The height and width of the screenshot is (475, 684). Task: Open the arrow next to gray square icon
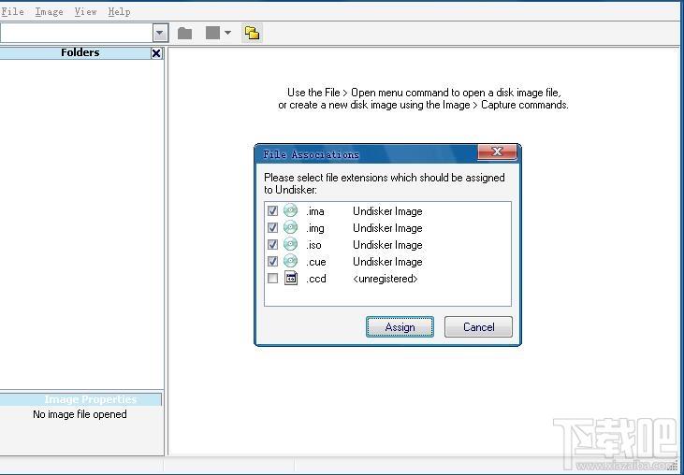(x=227, y=33)
